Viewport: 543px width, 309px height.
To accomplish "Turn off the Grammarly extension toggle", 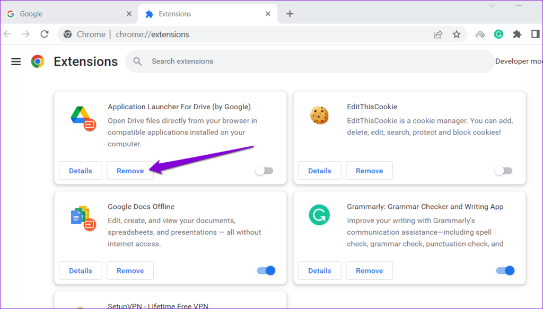I will point(505,270).
